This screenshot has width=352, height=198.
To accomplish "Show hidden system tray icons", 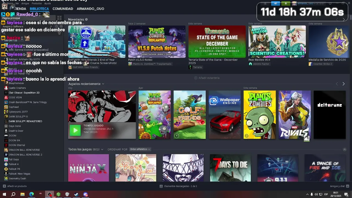I will click(307, 194).
